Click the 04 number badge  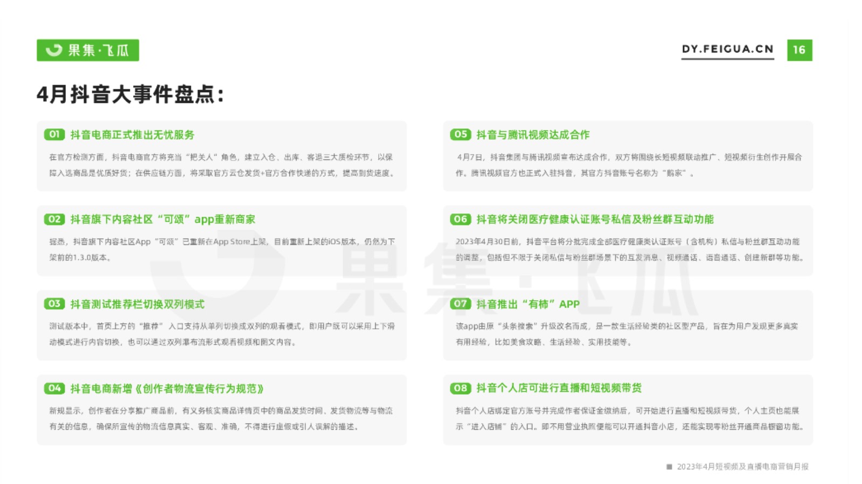[x=54, y=388]
